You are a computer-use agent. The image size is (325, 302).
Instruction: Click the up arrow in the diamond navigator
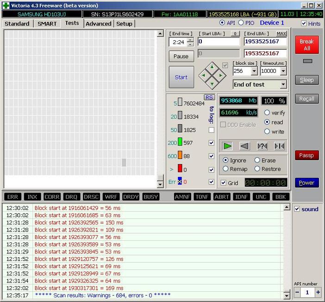(x=212, y=67)
